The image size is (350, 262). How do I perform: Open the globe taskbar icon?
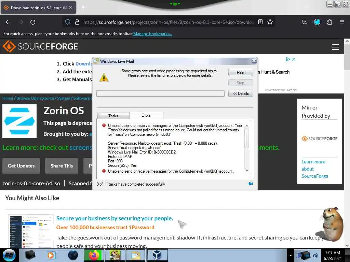click(x=73, y=255)
